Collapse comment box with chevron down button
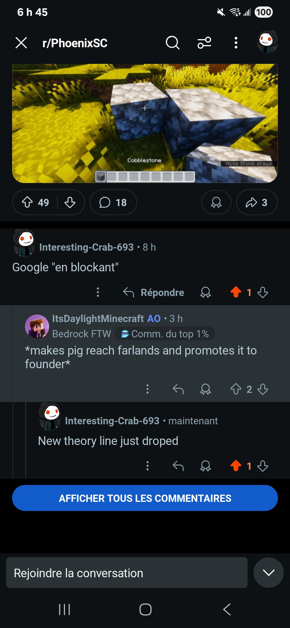The width and height of the screenshot is (290, 628). point(269,572)
